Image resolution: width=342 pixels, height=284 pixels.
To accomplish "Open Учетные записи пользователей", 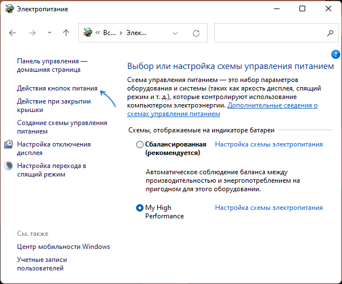I will pyautogui.click(x=42, y=264).
